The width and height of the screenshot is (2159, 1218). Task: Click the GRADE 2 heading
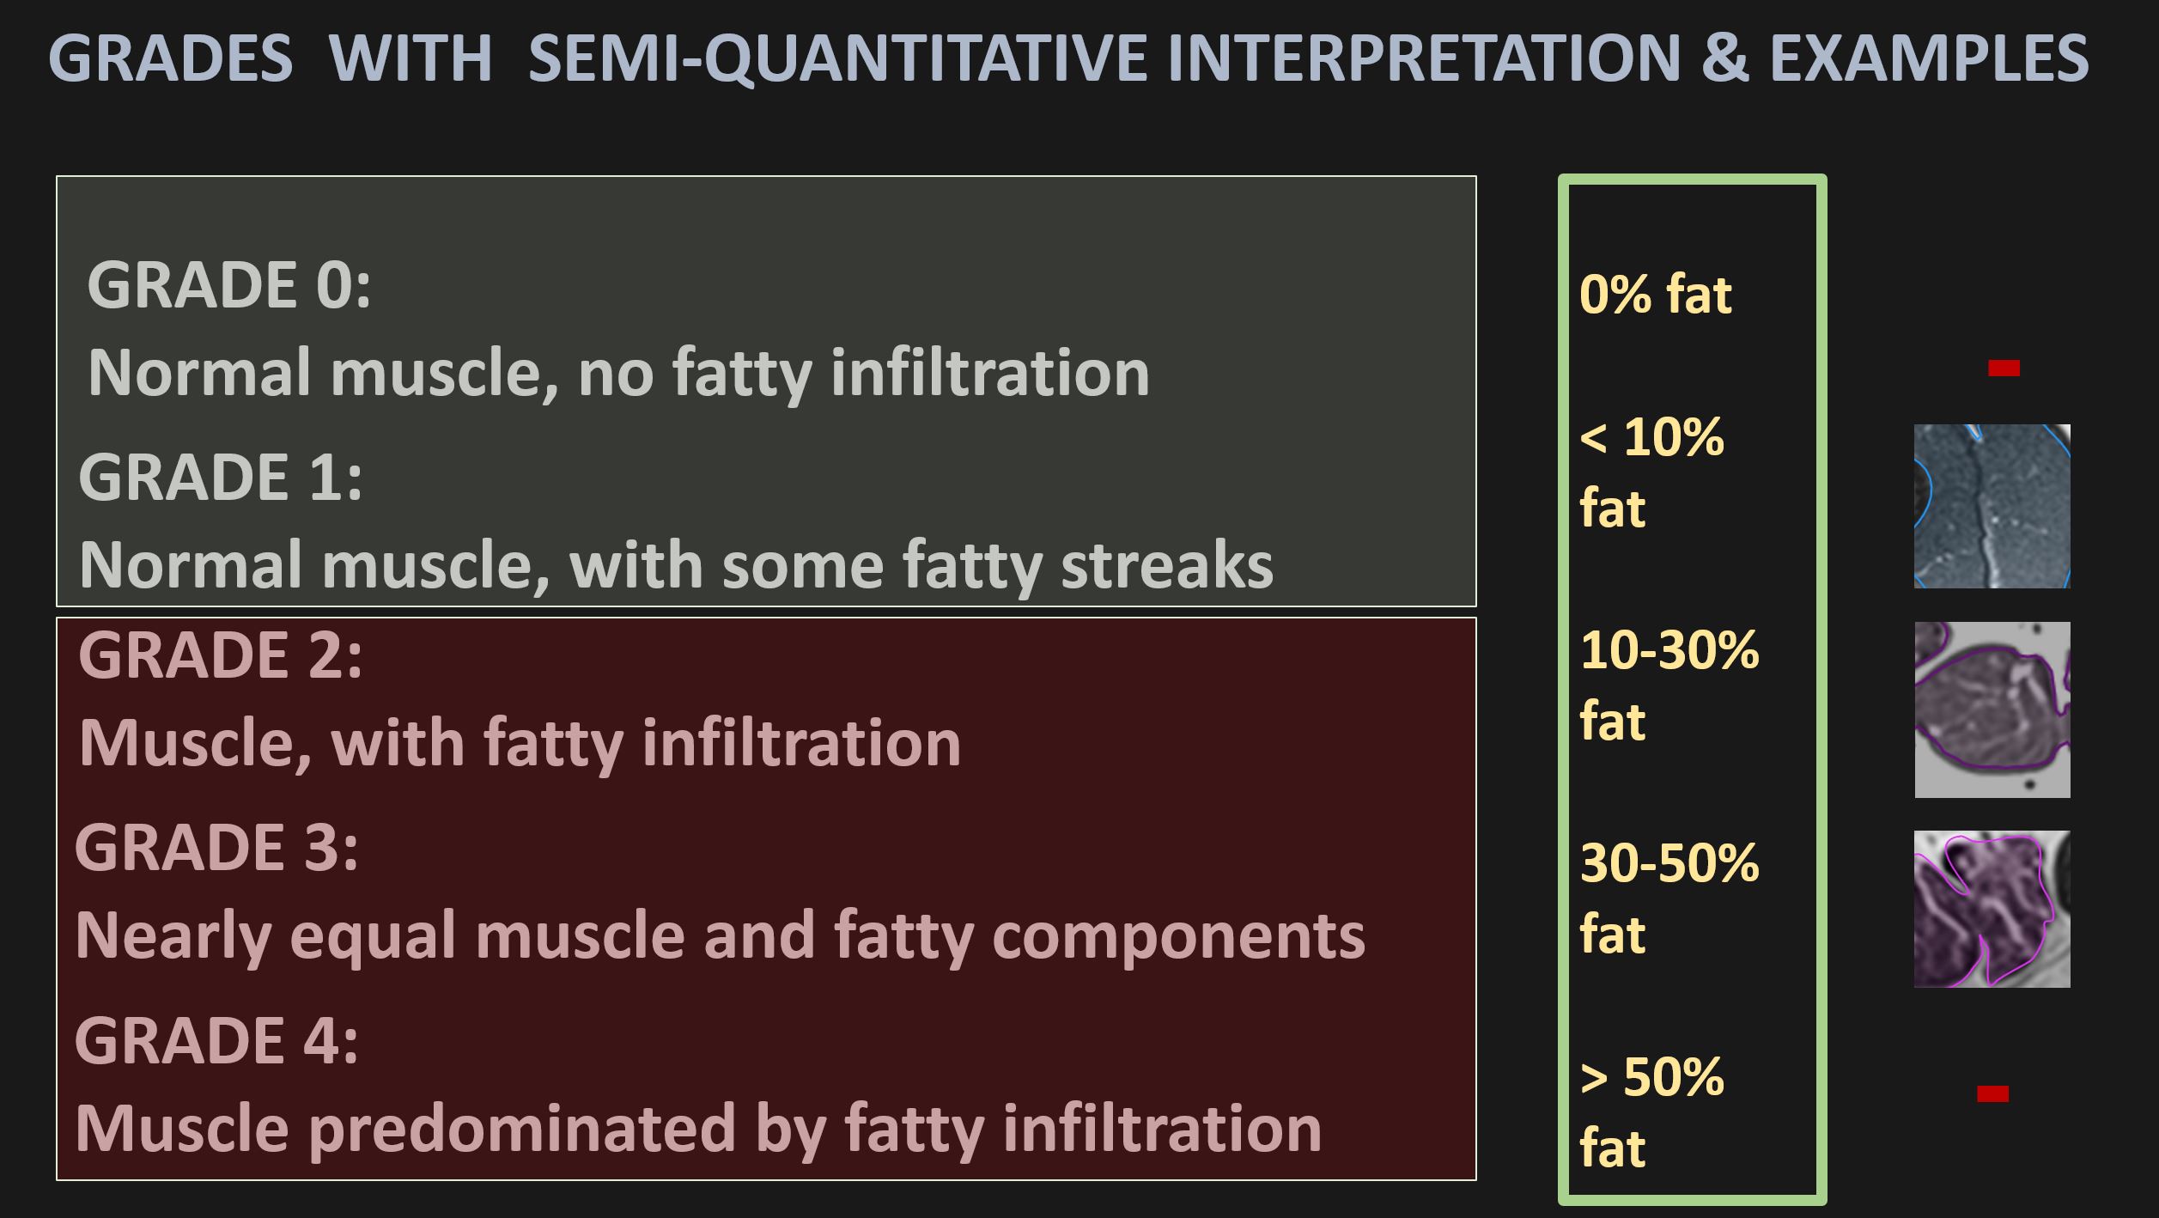pos(221,655)
